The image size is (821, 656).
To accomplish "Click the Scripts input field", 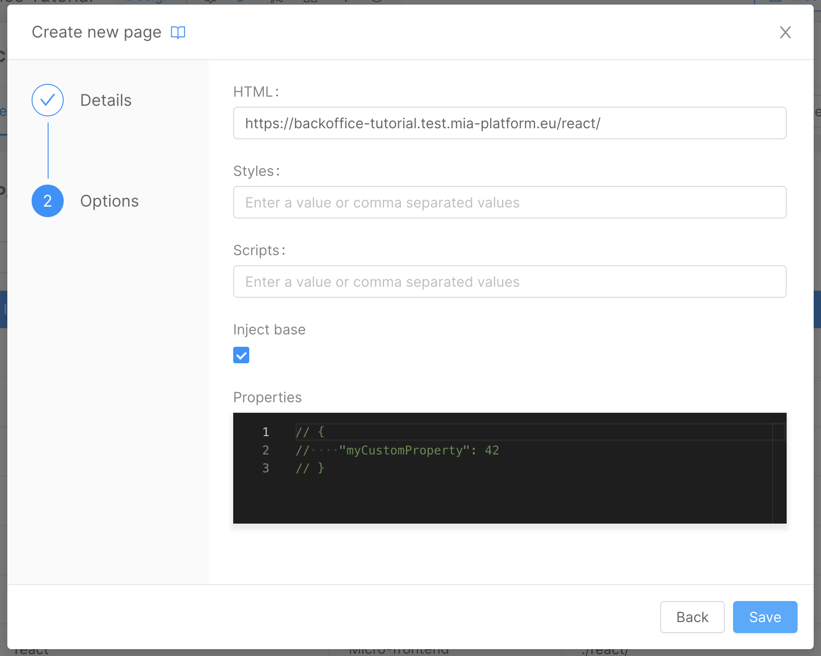I will click(509, 281).
